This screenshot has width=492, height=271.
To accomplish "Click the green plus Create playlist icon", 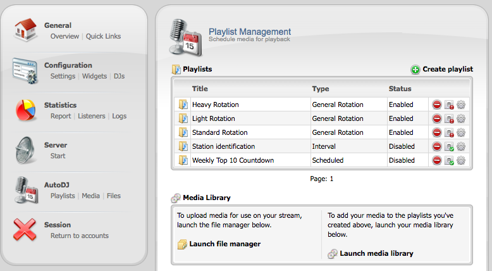I will pyautogui.click(x=415, y=70).
